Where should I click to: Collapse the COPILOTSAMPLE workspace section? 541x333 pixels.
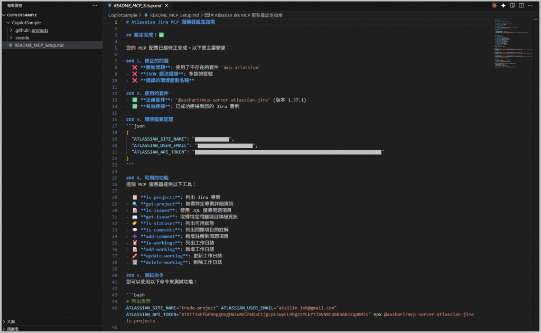pyautogui.click(x=4, y=15)
